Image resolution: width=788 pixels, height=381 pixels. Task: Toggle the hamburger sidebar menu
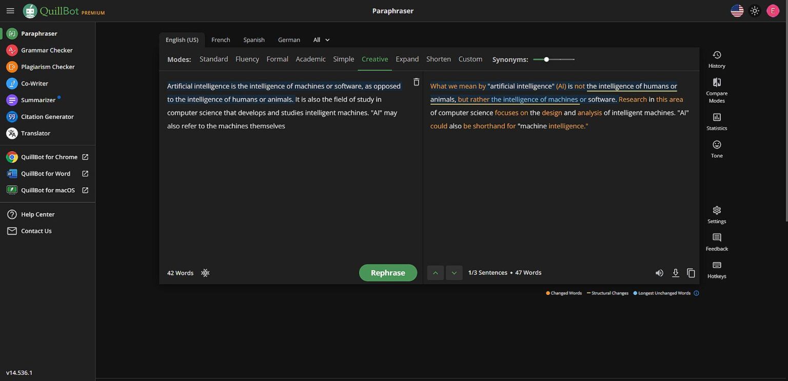pos(10,11)
